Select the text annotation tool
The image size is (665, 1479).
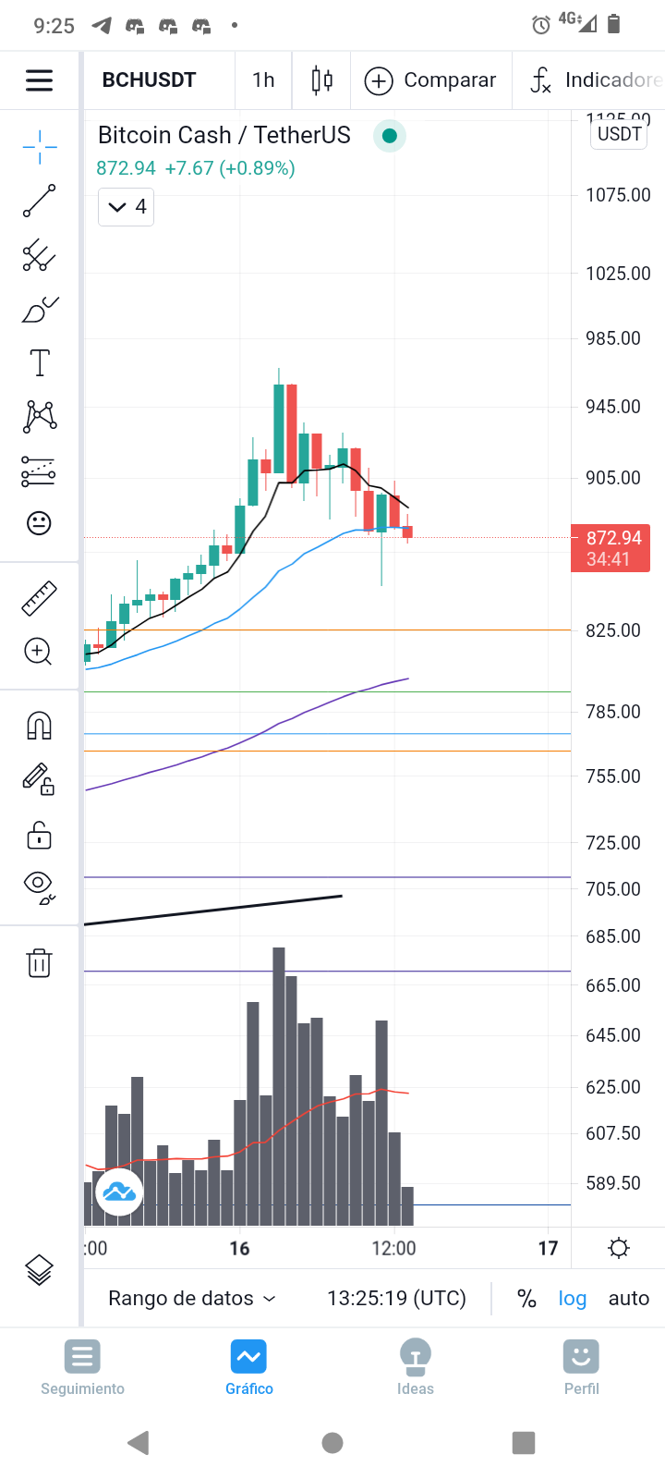[39, 363]
